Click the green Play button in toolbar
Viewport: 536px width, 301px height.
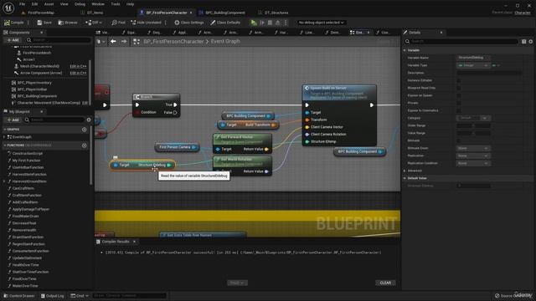point(254,23)
